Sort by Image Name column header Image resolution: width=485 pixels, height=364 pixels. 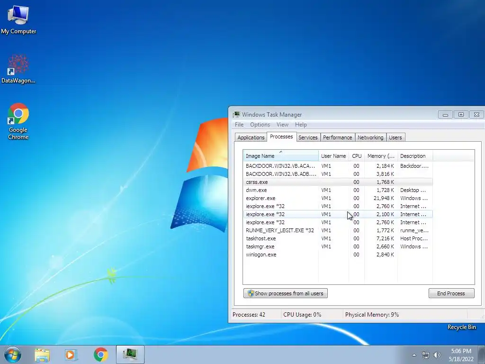[x=281, y=155]
